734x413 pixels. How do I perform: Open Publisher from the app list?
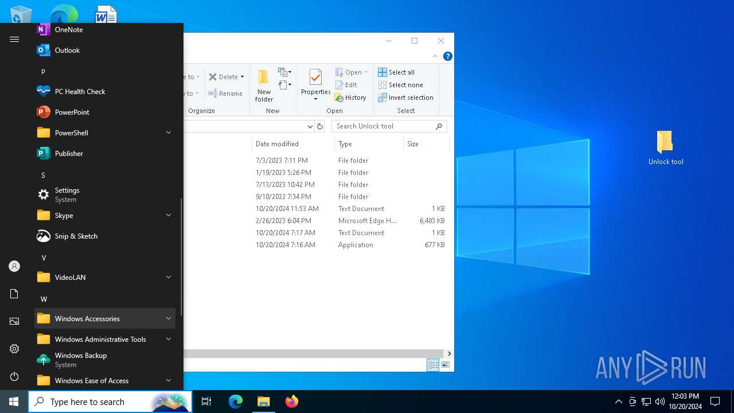pos(105,153)
